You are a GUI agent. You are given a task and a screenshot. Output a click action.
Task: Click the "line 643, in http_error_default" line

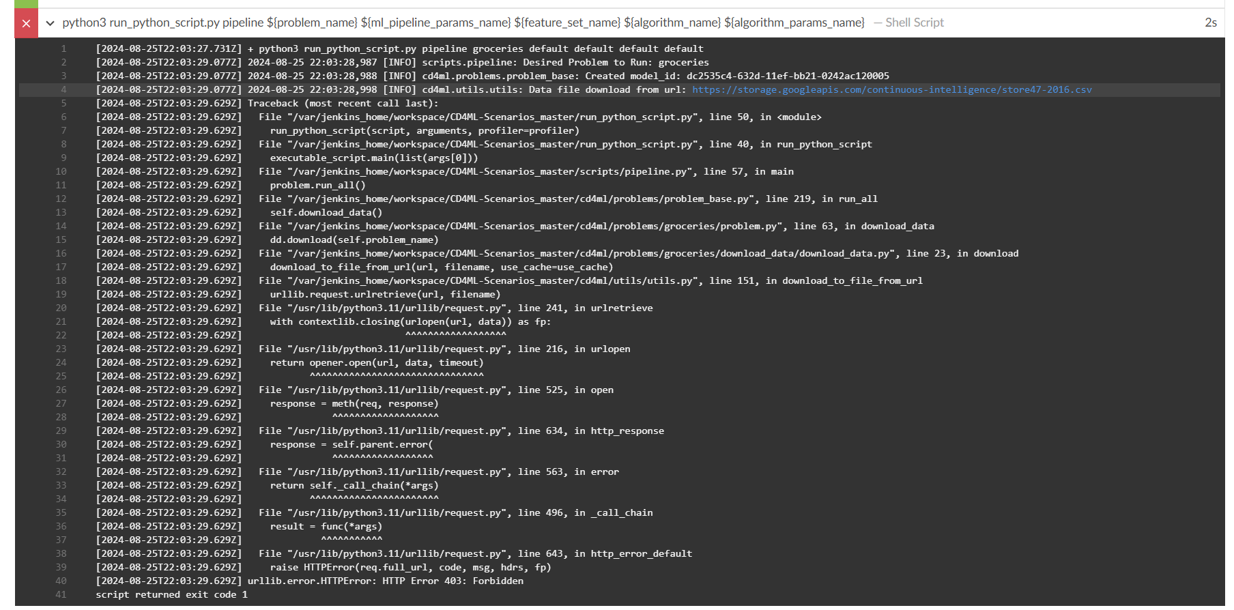pyautogui.click(x=475, y=554)
